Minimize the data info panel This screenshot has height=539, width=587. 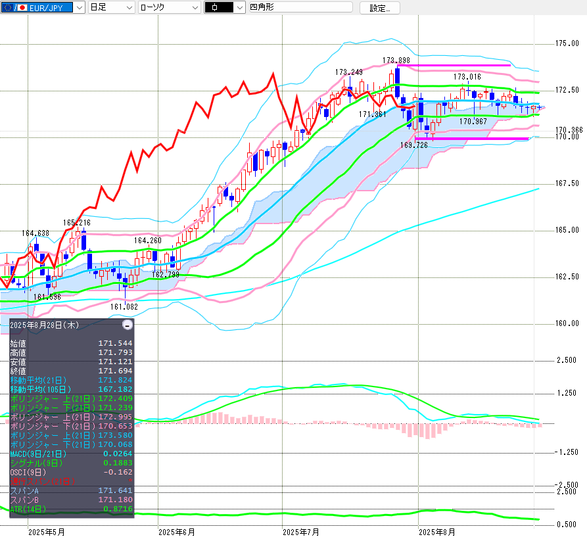[128, 325]
